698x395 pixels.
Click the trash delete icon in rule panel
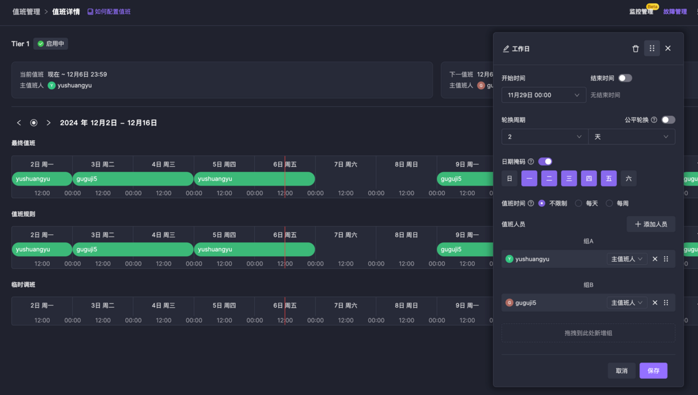pos(635,49)
